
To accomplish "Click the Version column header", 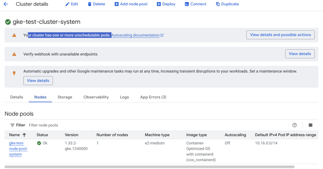I will pyautogui.click(x=72, y=135).
